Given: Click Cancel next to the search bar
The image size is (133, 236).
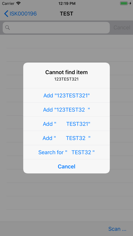Looking at the screenshot, I should (x=122, y=27).
